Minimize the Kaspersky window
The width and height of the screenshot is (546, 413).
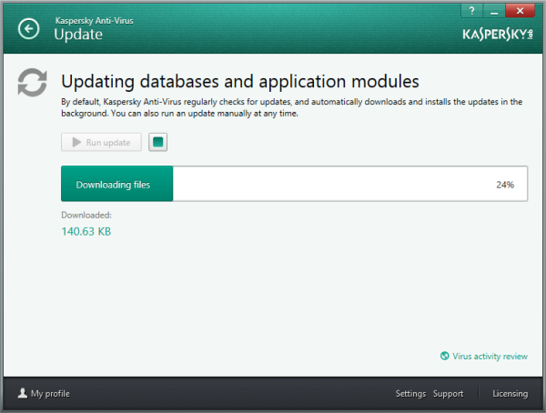point(492,10)
